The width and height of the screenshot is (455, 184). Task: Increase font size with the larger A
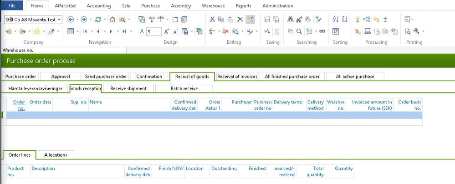point(166,31)
